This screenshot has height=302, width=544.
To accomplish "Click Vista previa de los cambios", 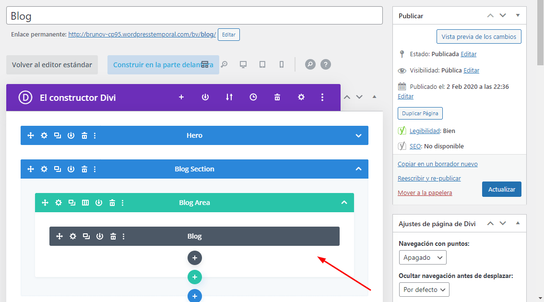I will pos(479,37).
